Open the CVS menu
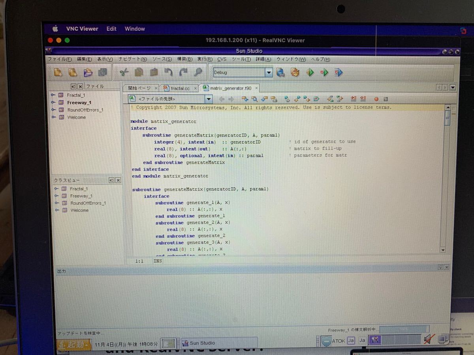This screenshot has width=474, height=355. (222, 59)
